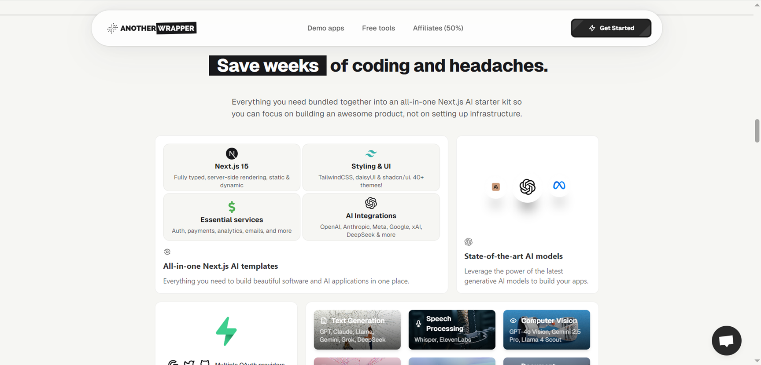The width and height of the screenshot is (761, 365).
Task: Click the page vertical scrollbar thumb
Action: 757,131
